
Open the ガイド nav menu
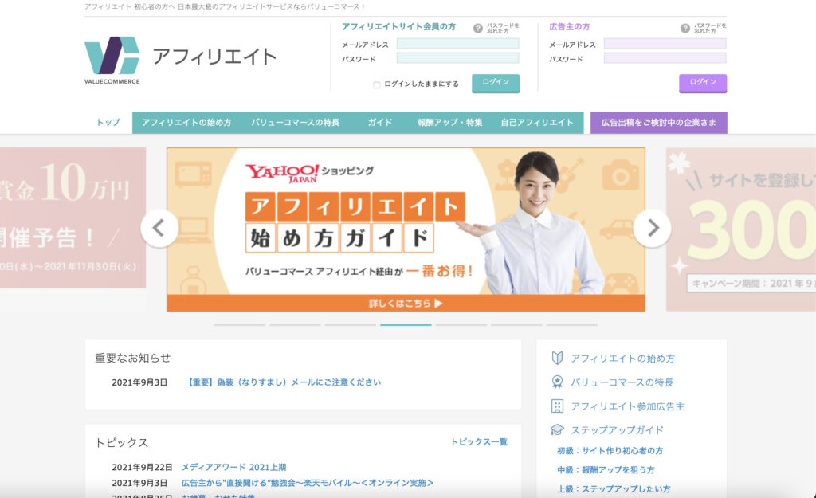[x=380, y=122]
